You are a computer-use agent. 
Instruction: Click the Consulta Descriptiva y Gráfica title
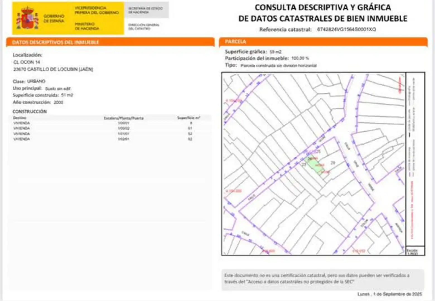(x=323, y=13)
